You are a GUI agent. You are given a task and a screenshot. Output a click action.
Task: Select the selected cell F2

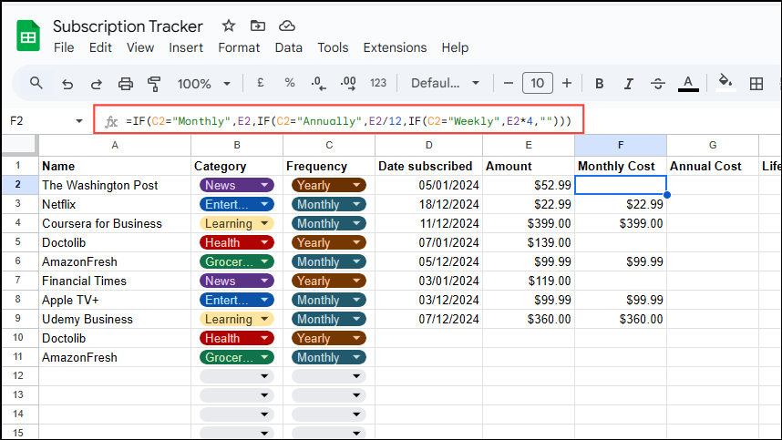[621, 185]
